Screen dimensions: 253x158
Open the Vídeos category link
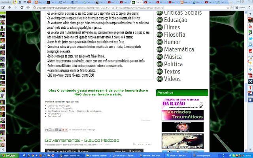pos(172,79)
